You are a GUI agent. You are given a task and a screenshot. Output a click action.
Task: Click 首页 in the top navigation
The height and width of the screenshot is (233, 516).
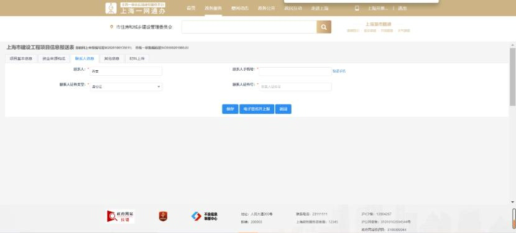point(191,9)
